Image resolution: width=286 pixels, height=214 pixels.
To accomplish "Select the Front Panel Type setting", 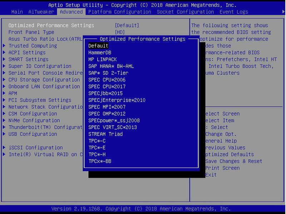I will pos(31,32).
